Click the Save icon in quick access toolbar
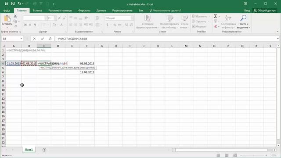 (x=7, y=4)
